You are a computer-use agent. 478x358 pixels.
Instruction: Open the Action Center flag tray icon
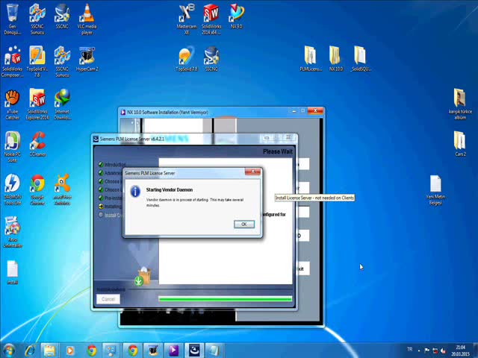[x=426, y=351]
